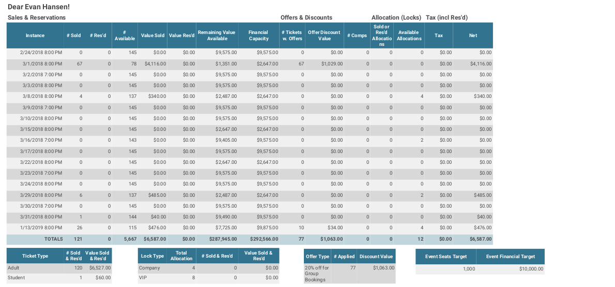
Task: Click the '$7,725.00' remaining value cell
Action: coord(226,228)
